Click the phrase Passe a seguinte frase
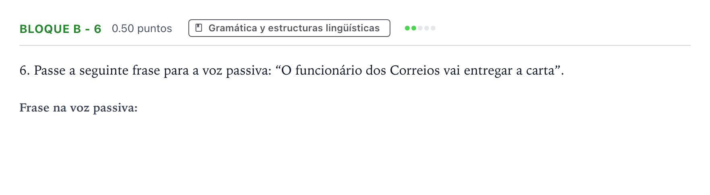 pos(97,71)
